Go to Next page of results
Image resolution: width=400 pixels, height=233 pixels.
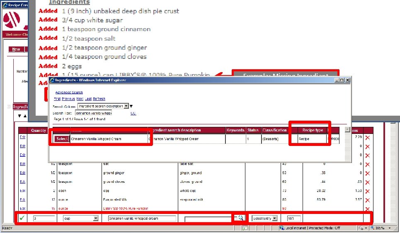80,99
